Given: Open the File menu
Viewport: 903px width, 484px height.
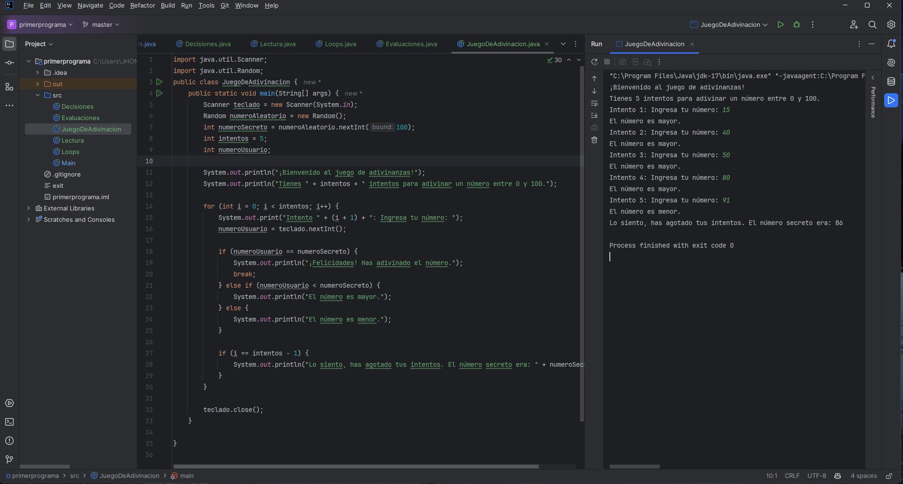Looking at the screenshot, I should [29, 5].
